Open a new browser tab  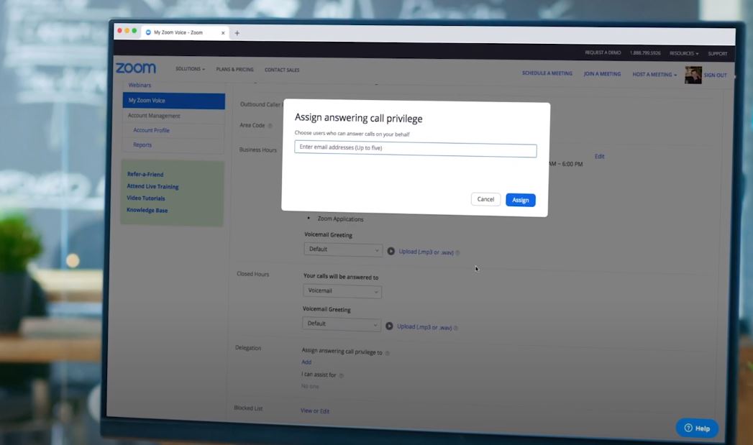(237, 33)
